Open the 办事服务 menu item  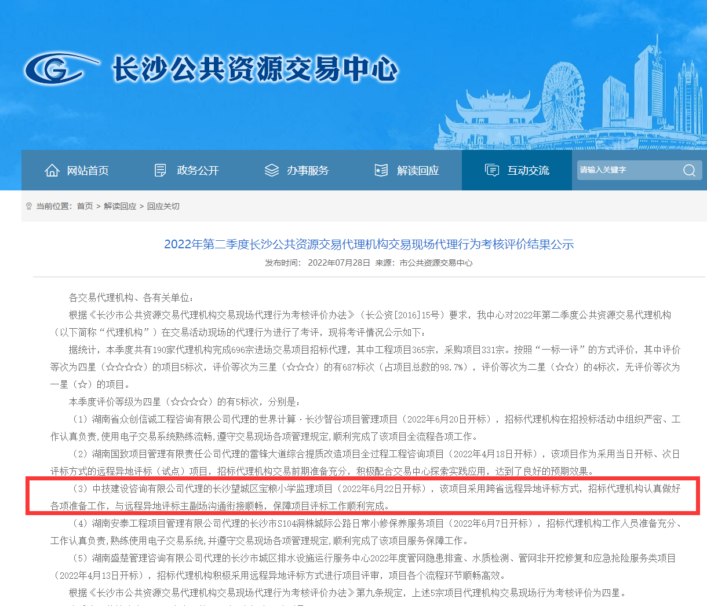click(297, 170)
